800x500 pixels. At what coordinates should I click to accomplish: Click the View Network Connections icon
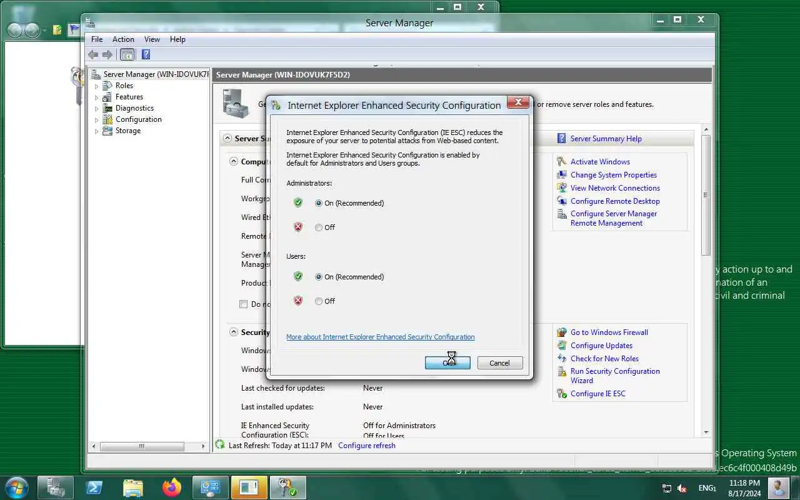point(562,187)
